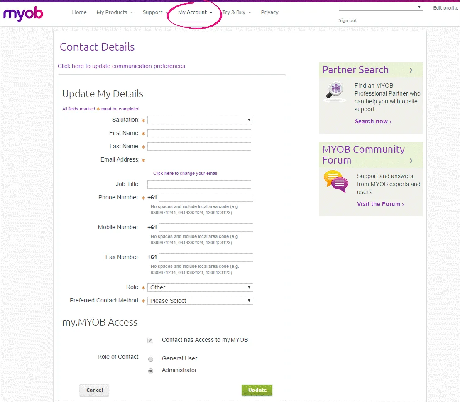Click the green Update button

click(257, 390)
